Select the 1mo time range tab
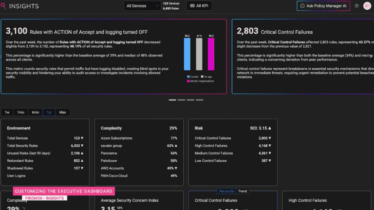 (x=21, y=112)
